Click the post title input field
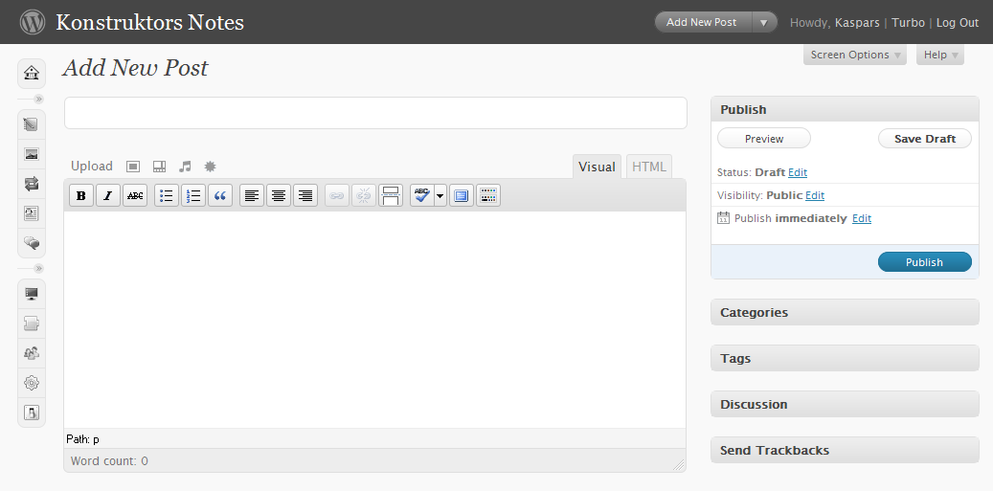 pyautogui.click(x=375, y=113)
